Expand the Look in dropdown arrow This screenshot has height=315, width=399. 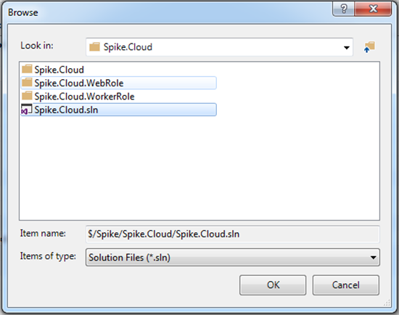click(x=346, y=47)
